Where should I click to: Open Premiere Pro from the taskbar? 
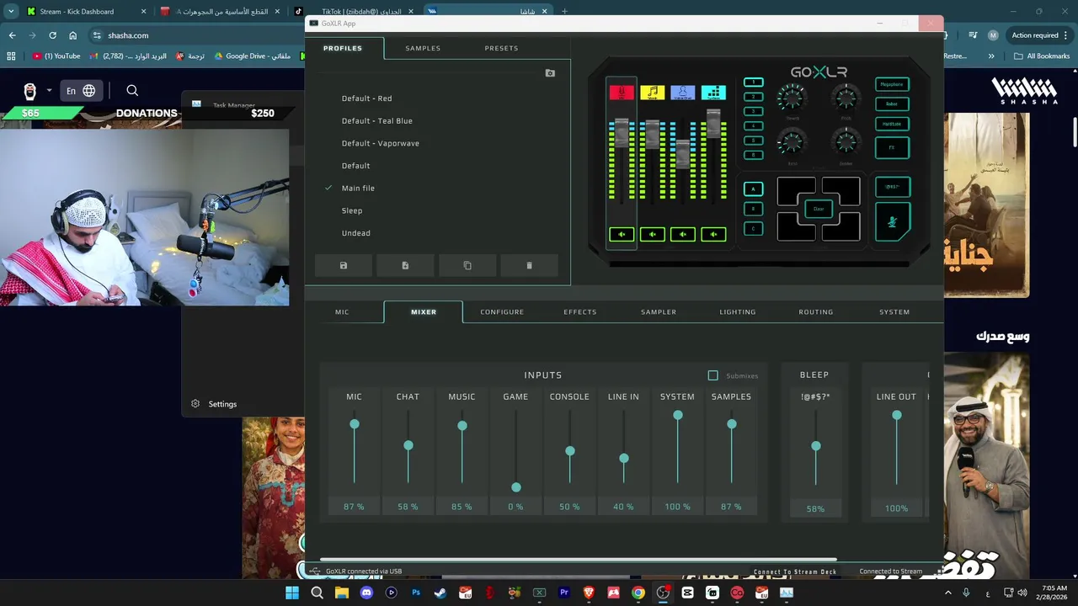coord(564,593)
